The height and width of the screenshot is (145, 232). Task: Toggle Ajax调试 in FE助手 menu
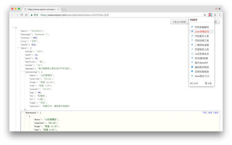coord(202,76)
